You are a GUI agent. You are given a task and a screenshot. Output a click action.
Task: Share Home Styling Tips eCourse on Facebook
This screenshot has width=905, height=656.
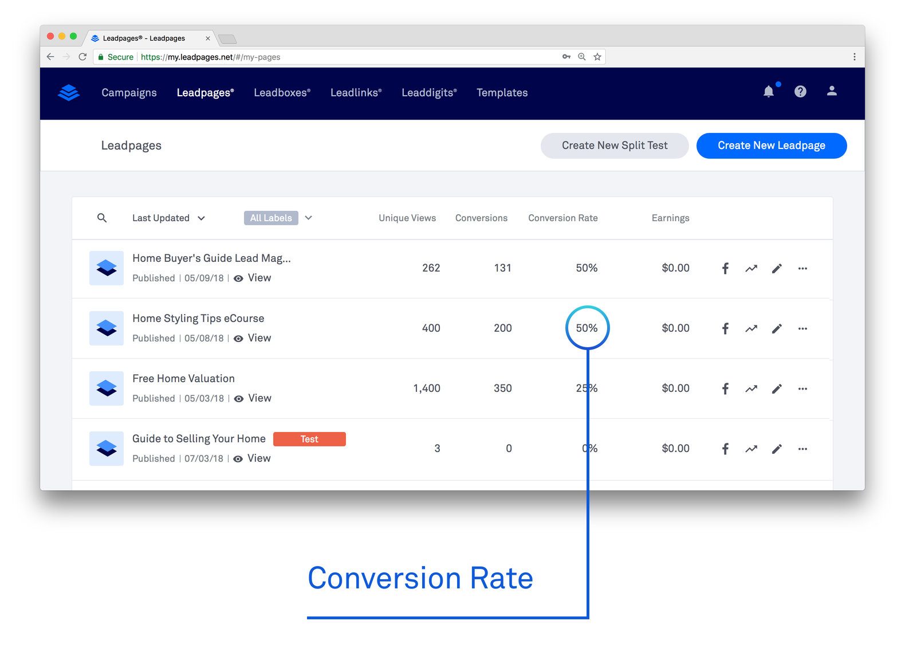click(725, 328)
